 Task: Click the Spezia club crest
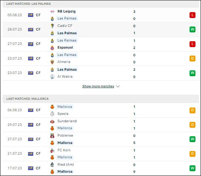click(x=52, y=114)
